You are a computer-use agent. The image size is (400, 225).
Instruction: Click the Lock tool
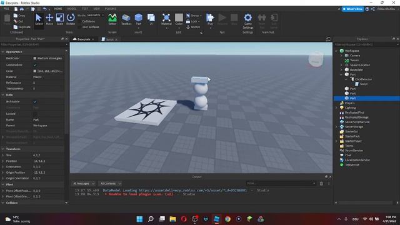click(192, 21)
